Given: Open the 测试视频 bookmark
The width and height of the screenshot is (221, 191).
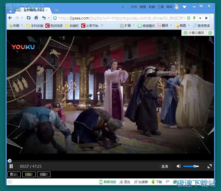Looking at the screenshot, I should click(x=54, y=26).
